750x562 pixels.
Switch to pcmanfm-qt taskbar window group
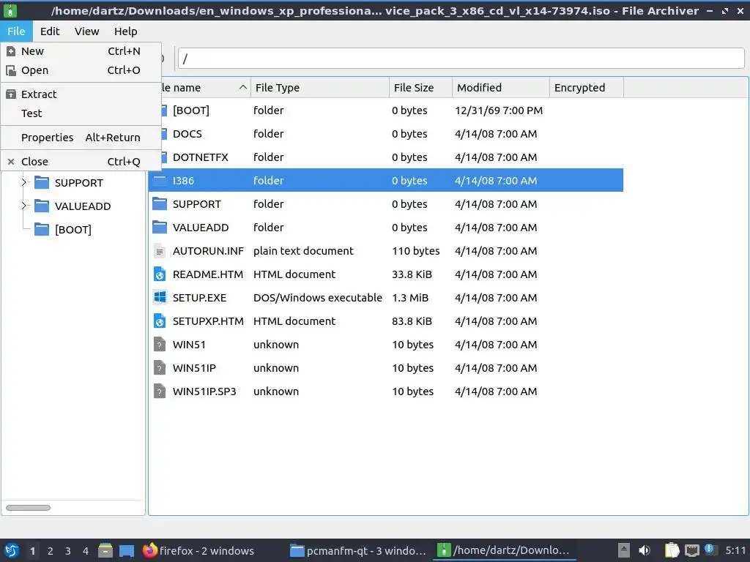click(357, 550)
